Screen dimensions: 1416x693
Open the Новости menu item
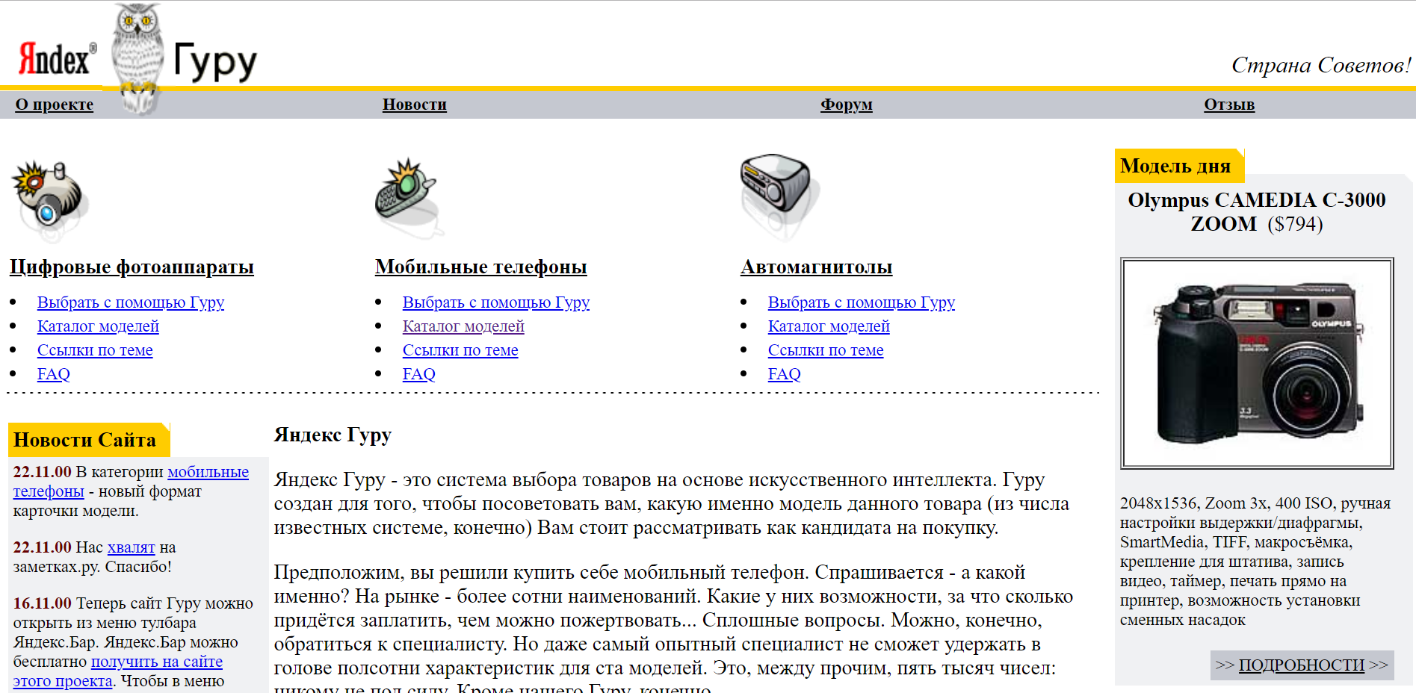point(415,105)
